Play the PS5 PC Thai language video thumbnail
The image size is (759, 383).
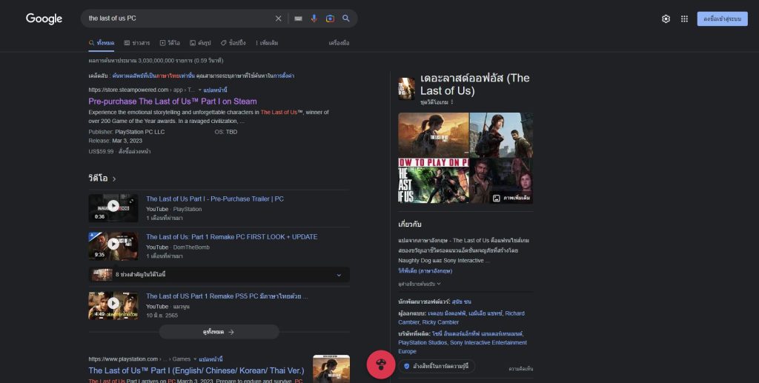(113, 306)
